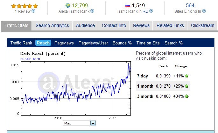This screenshot has height=133, width=218.
Task: Click the help icon next to 1 Review
Action: [x=33, y=11]
